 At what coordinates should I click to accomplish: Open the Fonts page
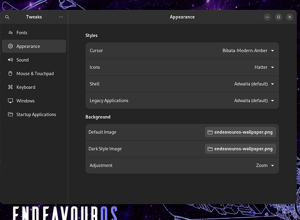[34, 33]
